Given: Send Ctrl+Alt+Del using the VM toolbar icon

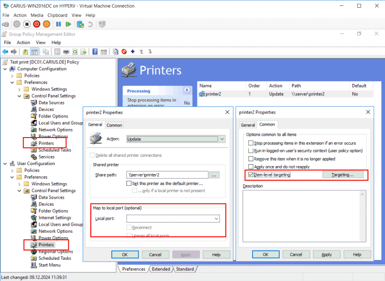Looking at the screenshot, I should tap(5, 24).
